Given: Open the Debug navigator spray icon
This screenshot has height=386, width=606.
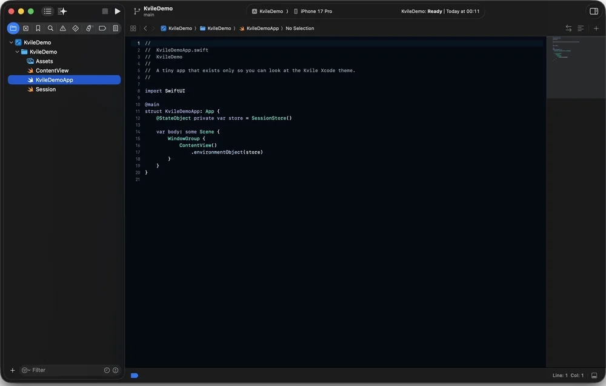Looking at the screenshot, I should 89,29.
